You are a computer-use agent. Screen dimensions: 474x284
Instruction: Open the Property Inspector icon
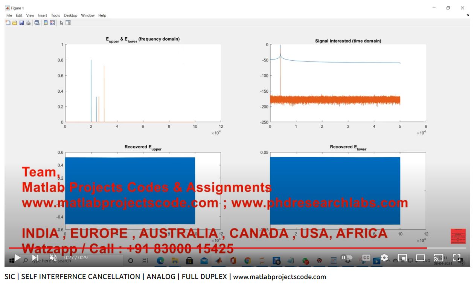pos(68,23)
